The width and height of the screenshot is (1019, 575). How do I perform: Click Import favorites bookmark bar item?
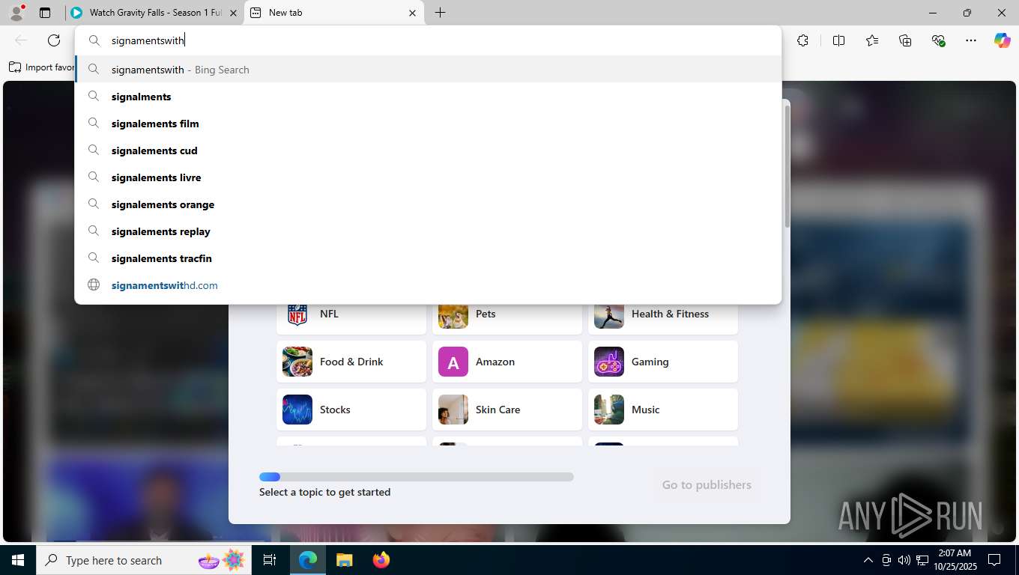(42, 67)
